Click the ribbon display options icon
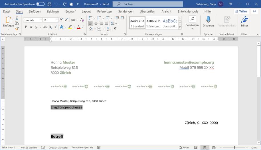The width and height of the screenshot is (261, 150). [230, 4]
